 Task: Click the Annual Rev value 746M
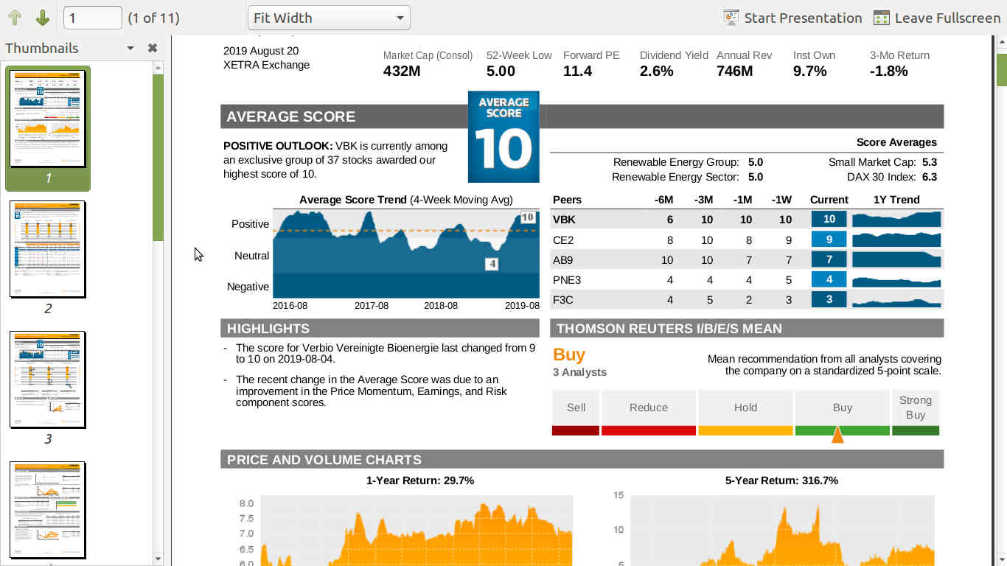tap(735, 71)
